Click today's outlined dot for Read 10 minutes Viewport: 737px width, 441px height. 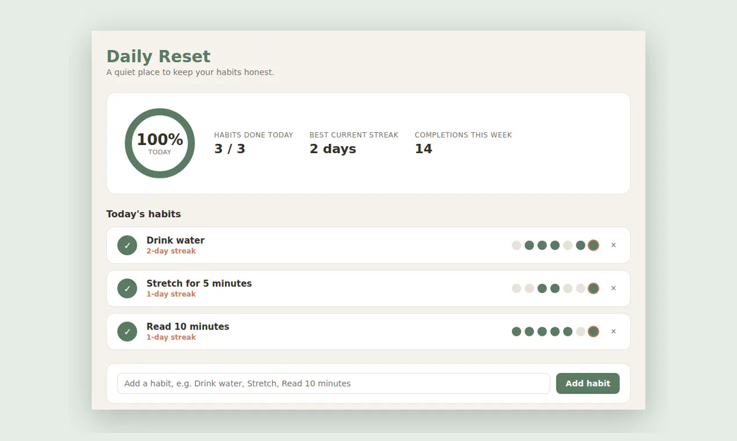593,331
